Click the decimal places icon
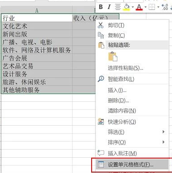This screenshot has height=173, width=172. [x=165, y=7]
